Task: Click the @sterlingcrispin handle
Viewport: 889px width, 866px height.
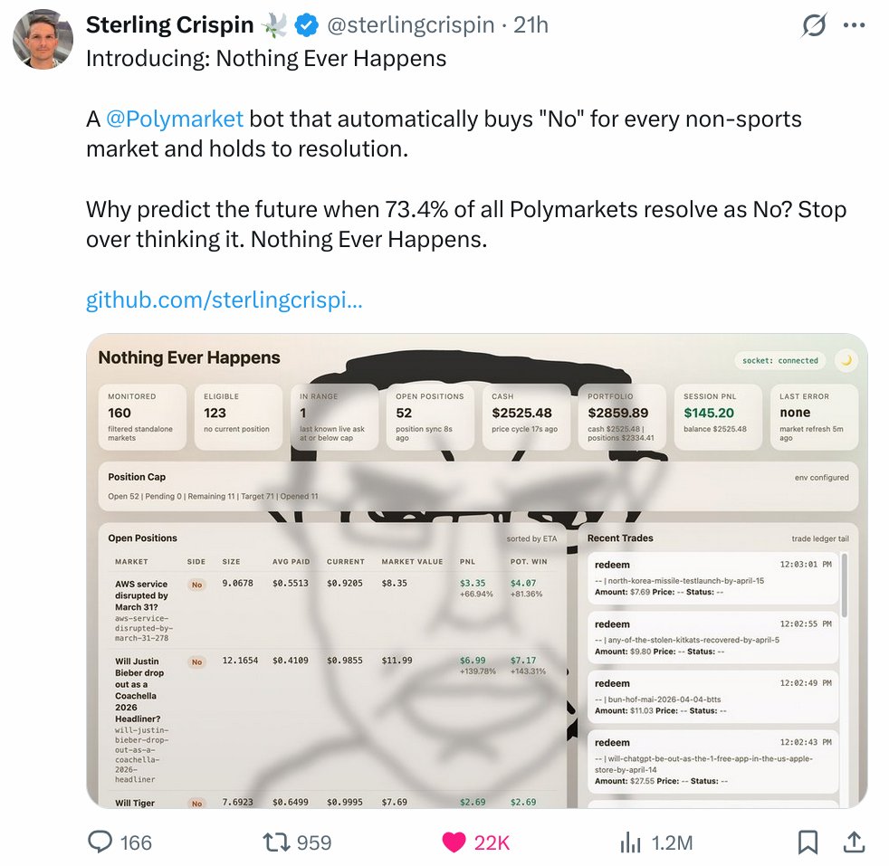Action: tap(410, 25)
